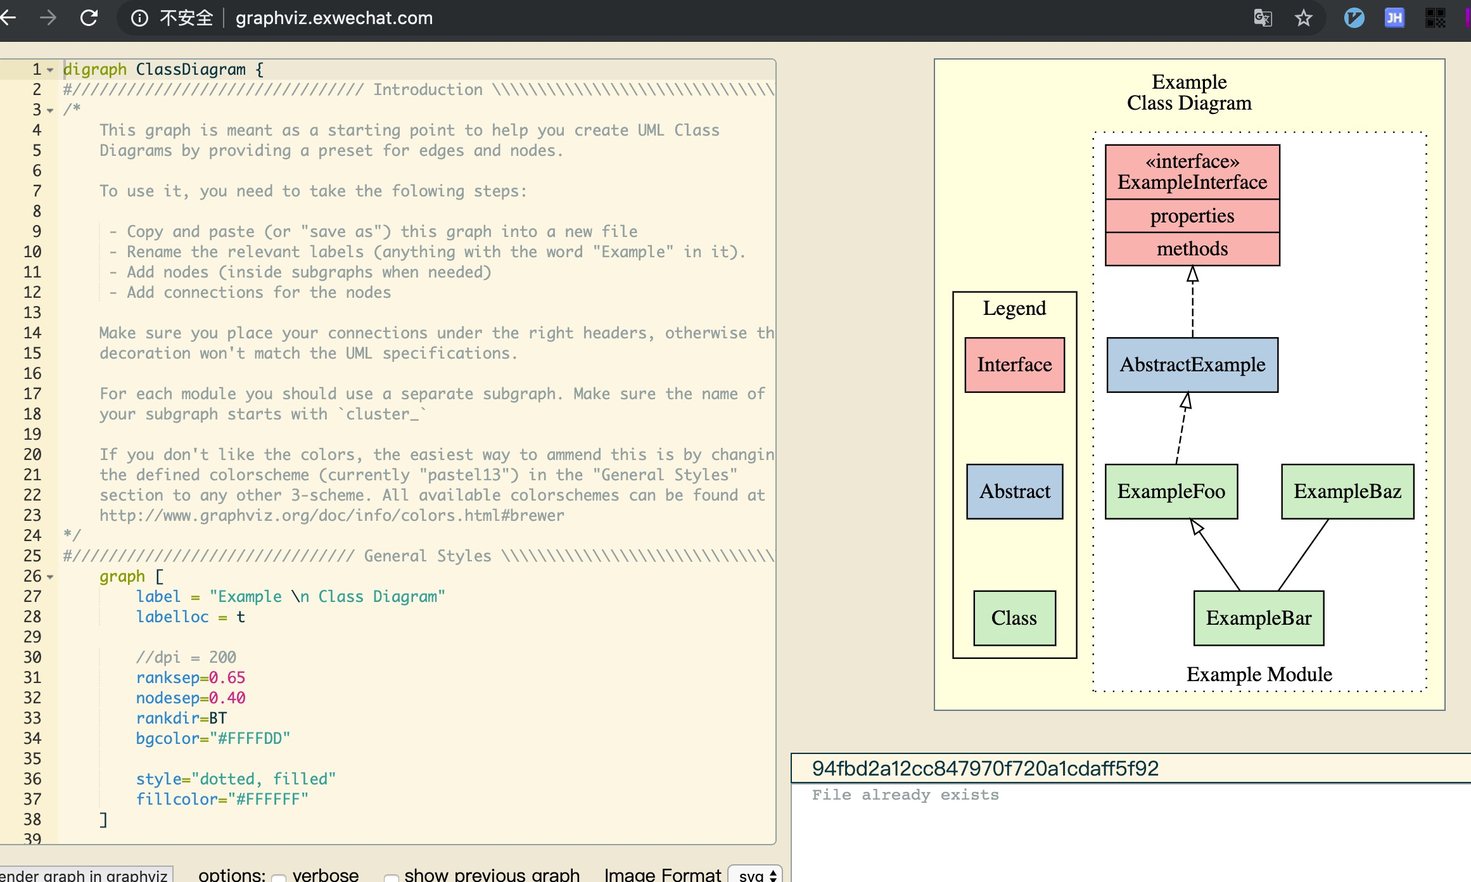Click the blue AbstractExample node
This screenshot has width=1471, height=882.
pyautogui.click(x=1192, y=365)
